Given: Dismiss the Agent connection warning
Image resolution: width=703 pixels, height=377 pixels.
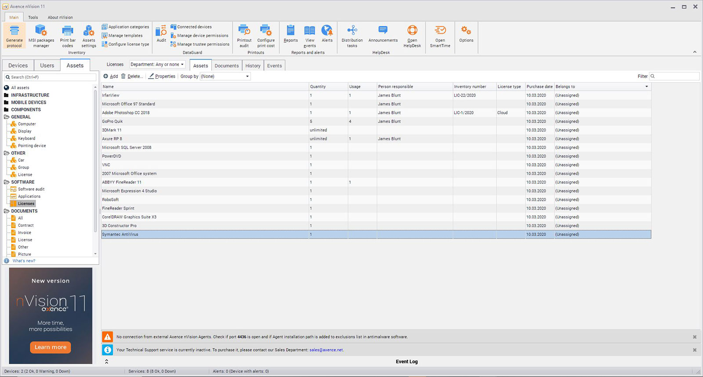Looking at the screenshot, I should coord(695,337).
